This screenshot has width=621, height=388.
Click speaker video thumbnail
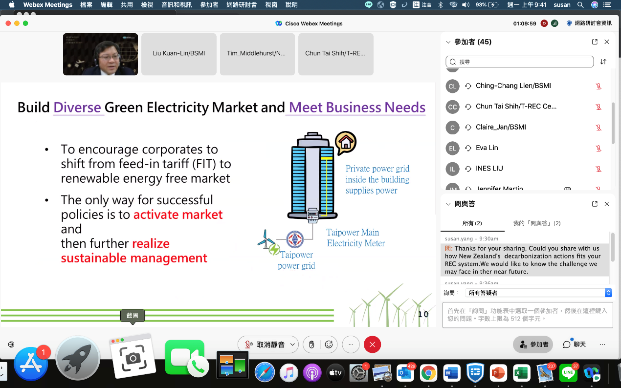100,54
